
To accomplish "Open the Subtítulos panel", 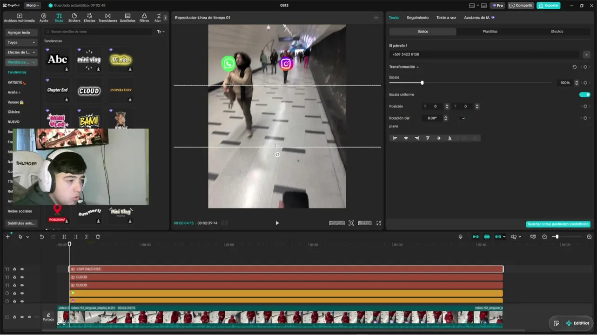I will [x=127, y=18].
